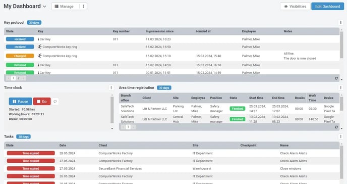The width and height of the screenshot is (347, 184).
Task: Open the Tasks widget options menu
Action: coord(341,136)
